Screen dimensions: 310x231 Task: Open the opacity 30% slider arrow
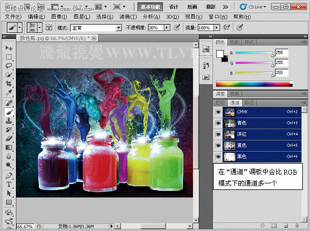tap(167, 28)
